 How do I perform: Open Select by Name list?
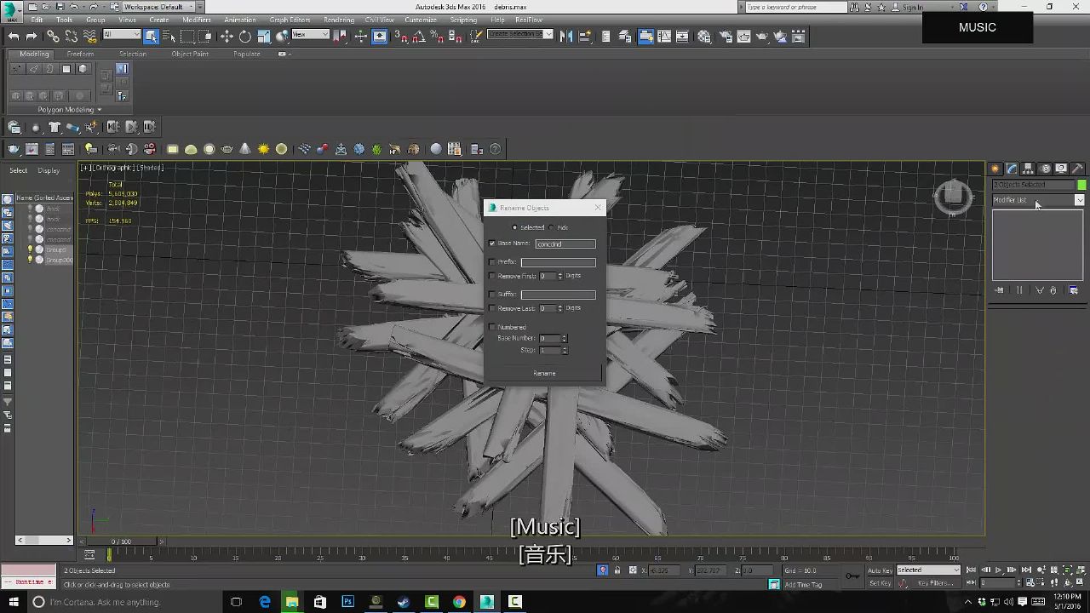pos(169,36)
